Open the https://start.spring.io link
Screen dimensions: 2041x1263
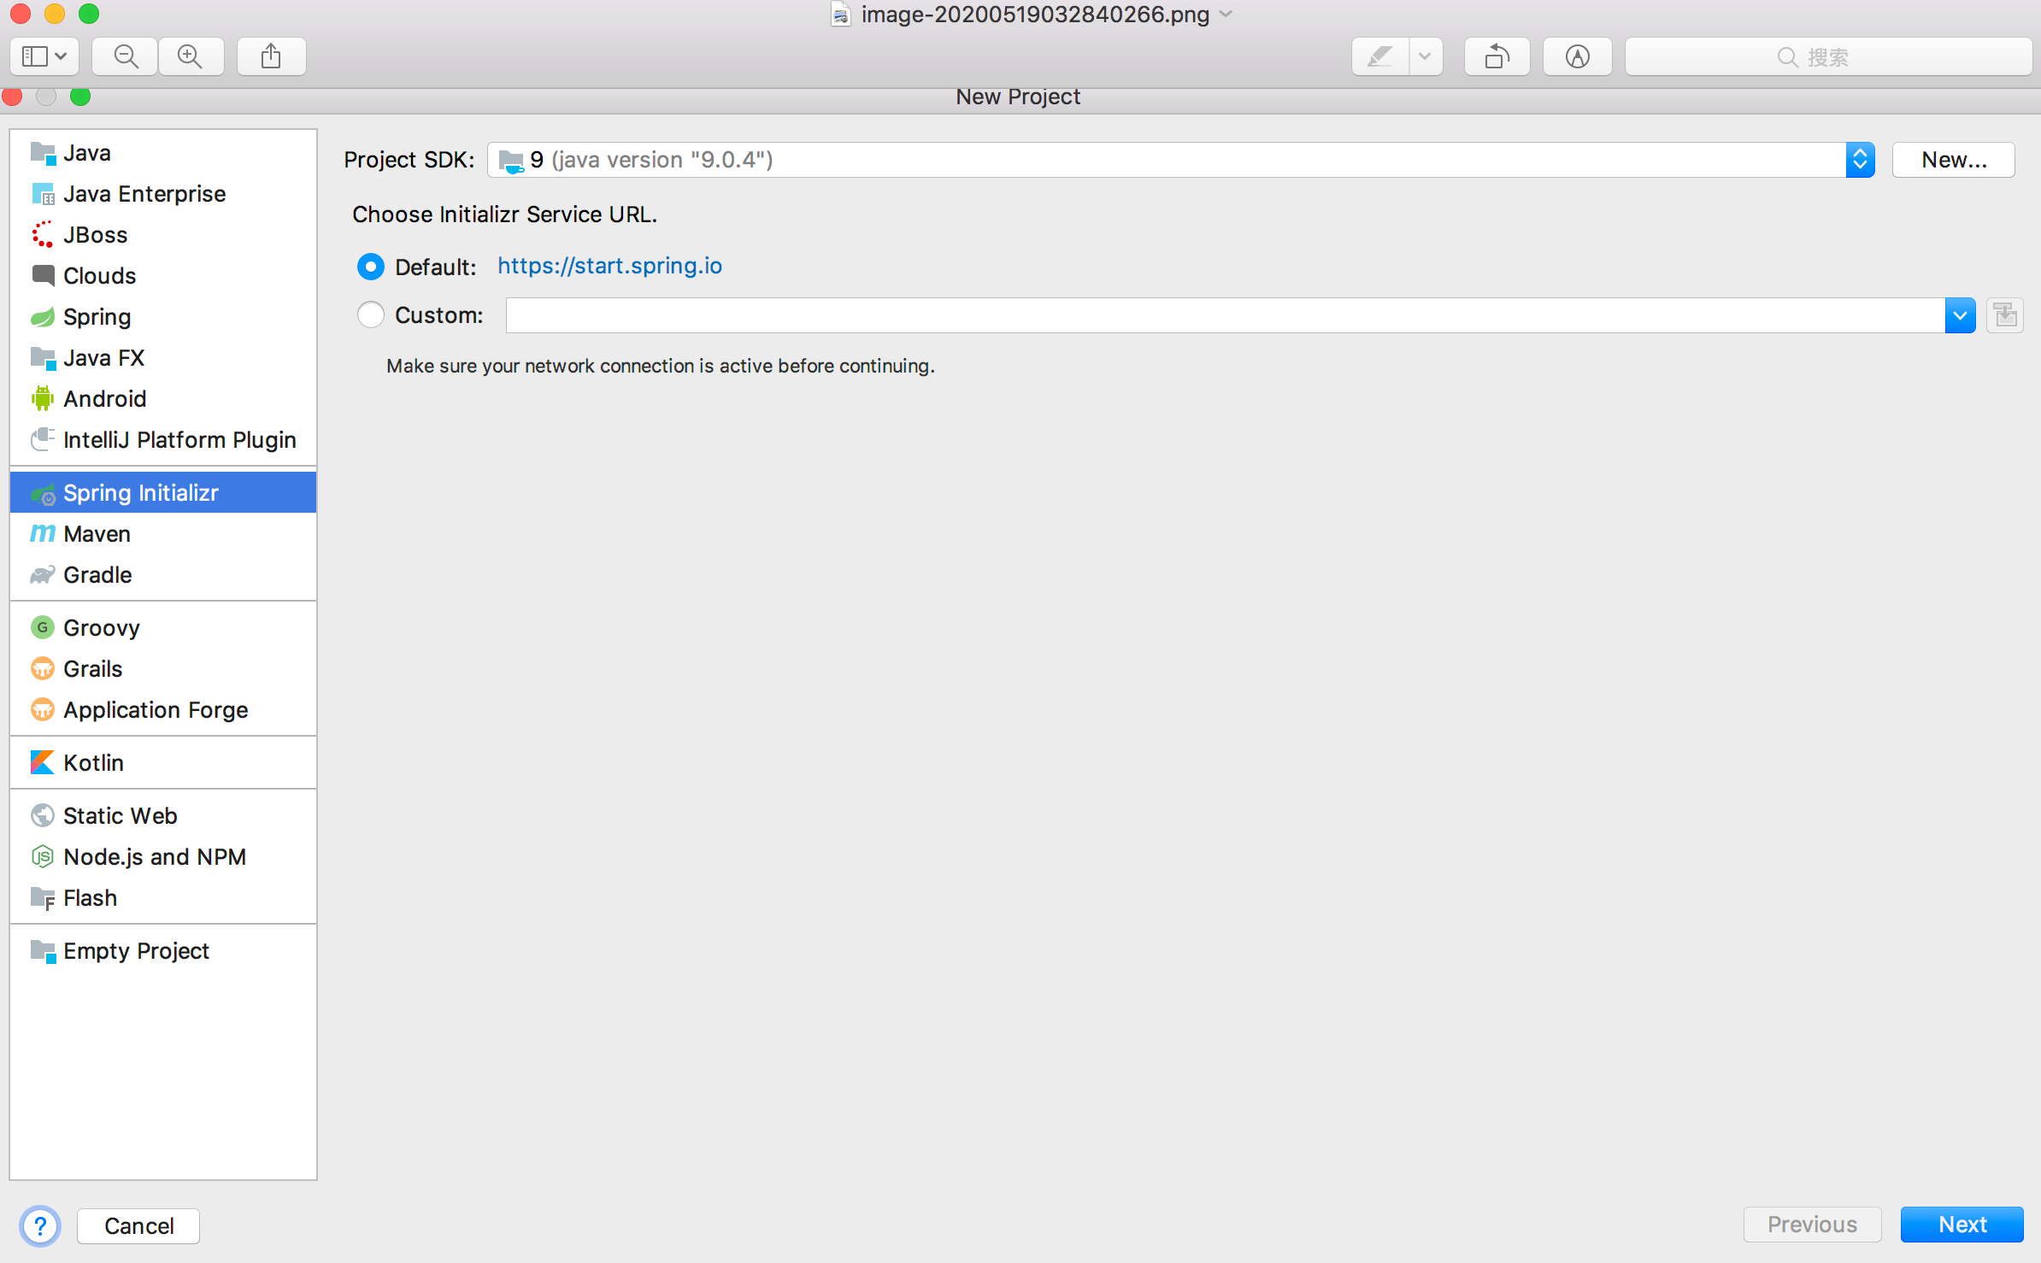click(609, 266)
